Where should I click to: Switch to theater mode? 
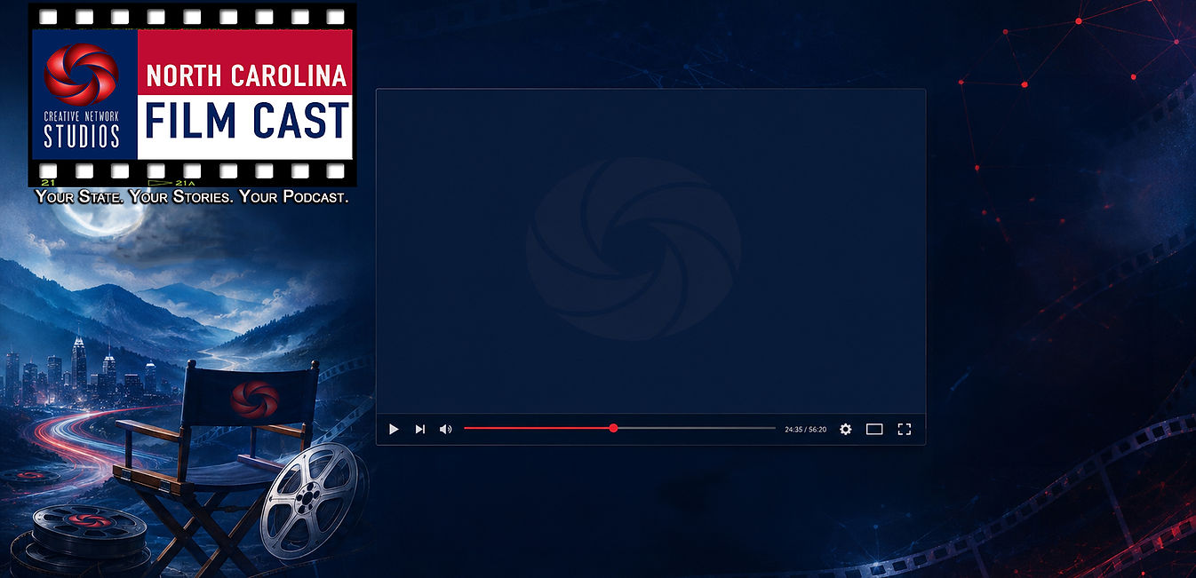(x=874, y=429)
